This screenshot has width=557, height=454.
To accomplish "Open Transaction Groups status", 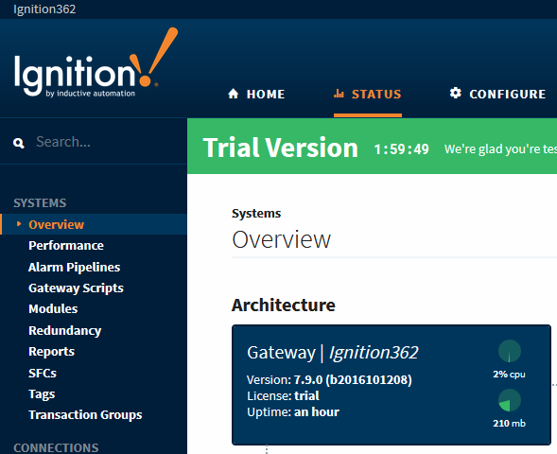I will 85,415.
